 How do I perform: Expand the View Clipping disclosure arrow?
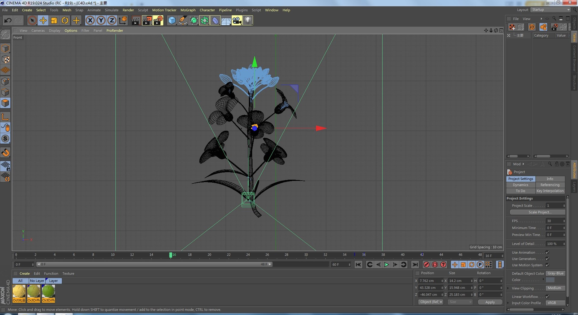pyautogui.click(x=508, y=288)
